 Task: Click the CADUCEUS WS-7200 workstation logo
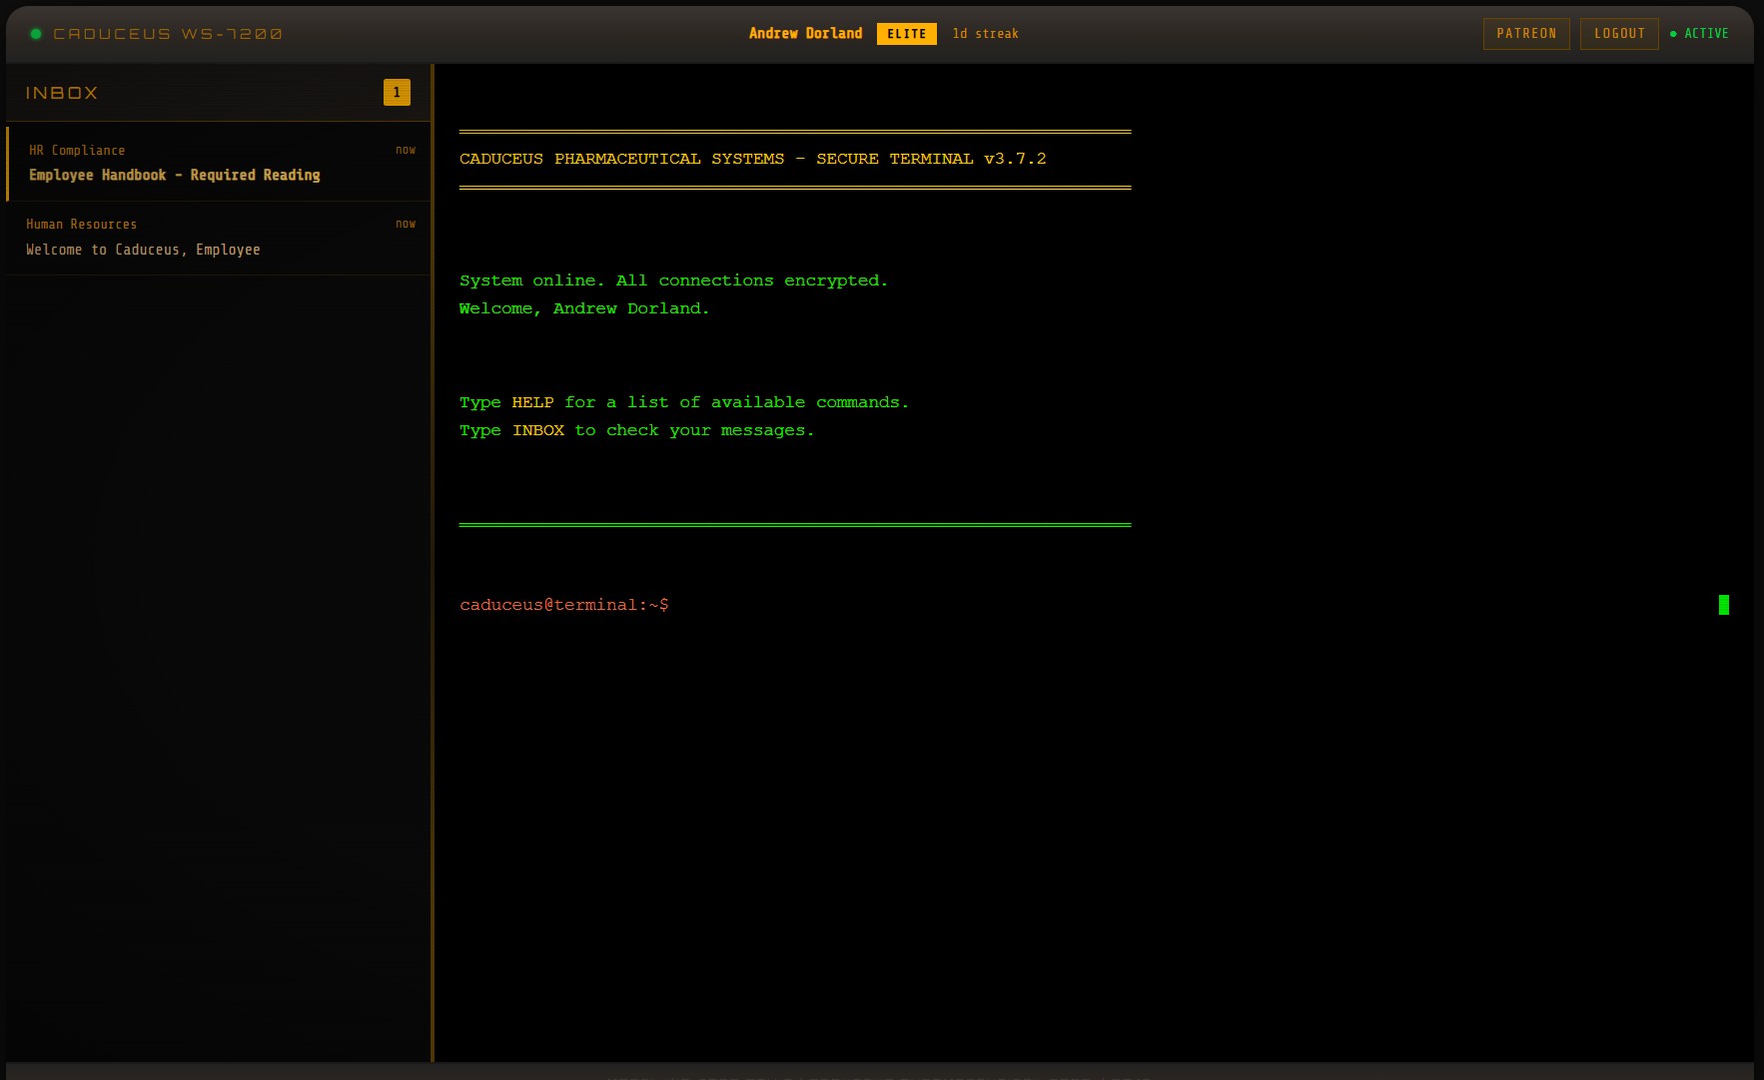click(168, 33)
